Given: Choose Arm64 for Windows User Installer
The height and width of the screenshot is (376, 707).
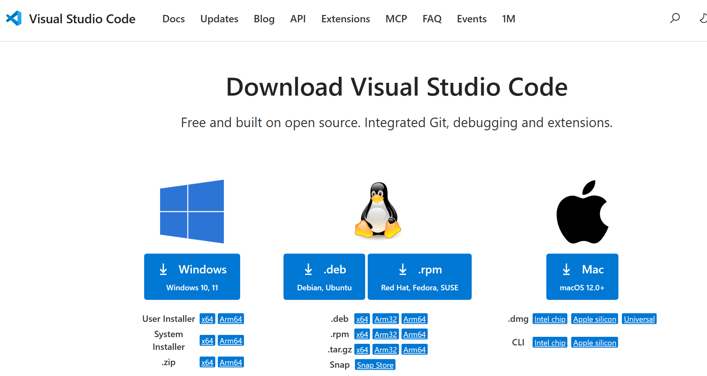Looking at the screenshot, I should [231, 319].
